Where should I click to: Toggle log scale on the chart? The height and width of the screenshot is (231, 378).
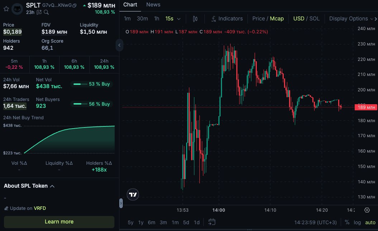pos(357,222)
